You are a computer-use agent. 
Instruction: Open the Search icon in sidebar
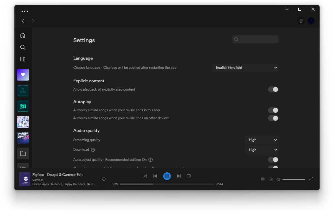click(x=23, y=47)
